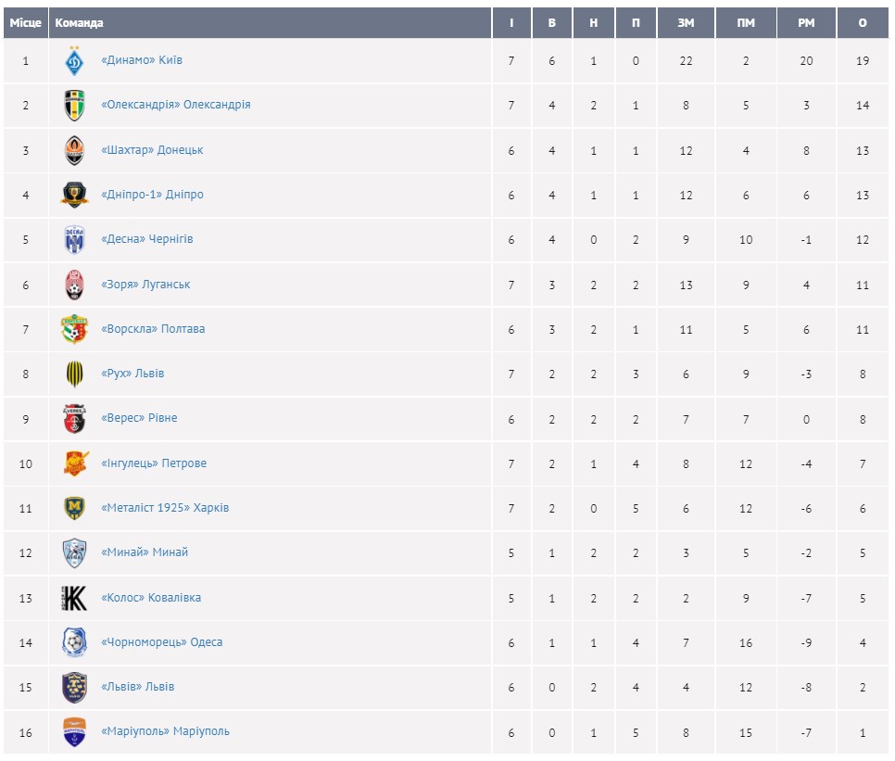The image size is (895, 761).
Task: Click the Shakhtar Donetsk club crest
Action: 74,150
